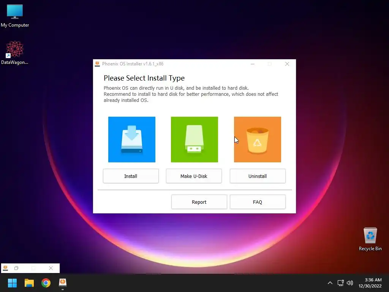Viewport: 389px width, 292px height.
Task: Launch Google Chrome from the taskbar
Action: click(46, 283)
